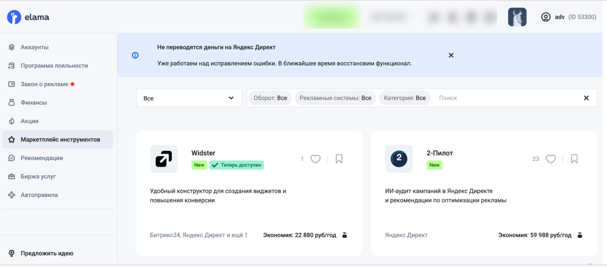Viewport: 607px width, 267px height.
Task: Click the Аккаунты layers icon
Action: pos(12,47)
